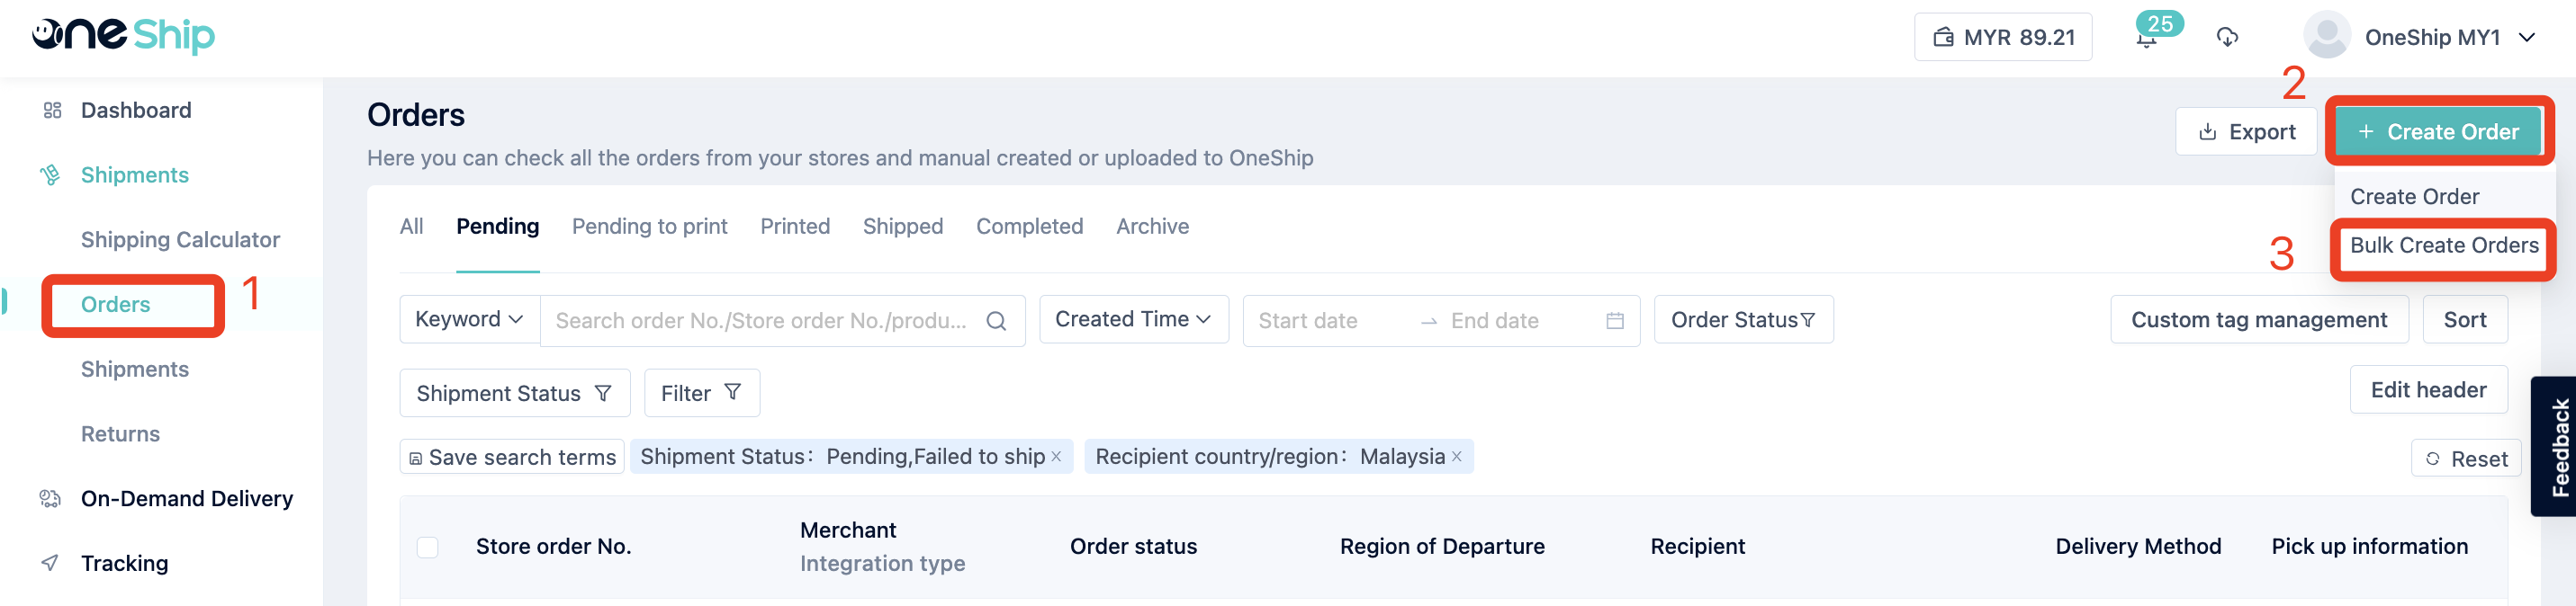Click the OneShip logo
Viewport: 2576px width, 606px height.
tap(123, 36)
